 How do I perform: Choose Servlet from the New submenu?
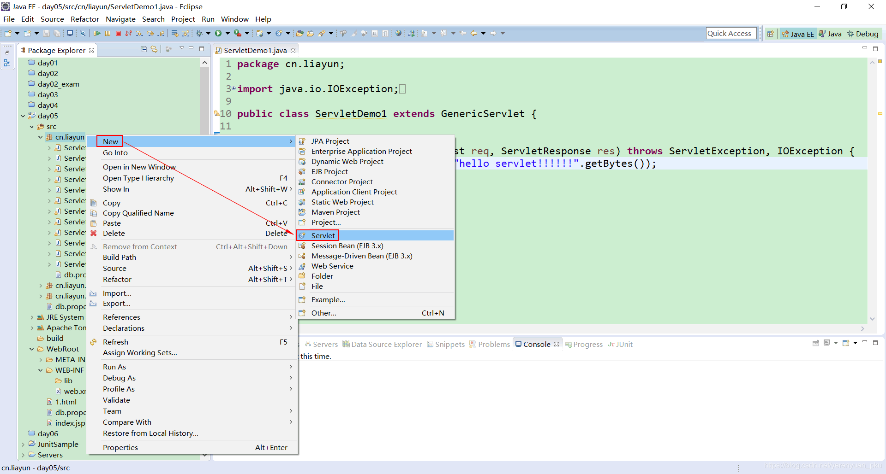pos(375,235)
